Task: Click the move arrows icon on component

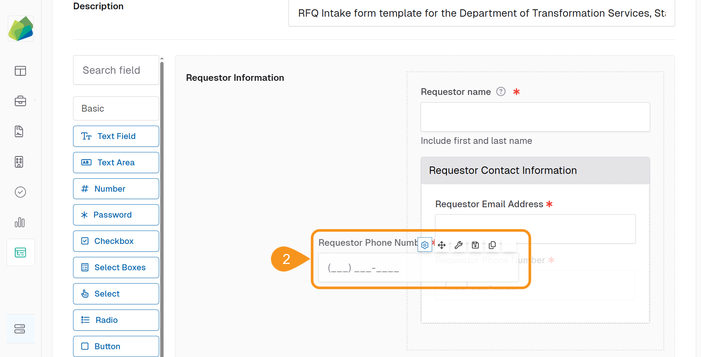Action: pyautogui.click(x=441, y=245)
